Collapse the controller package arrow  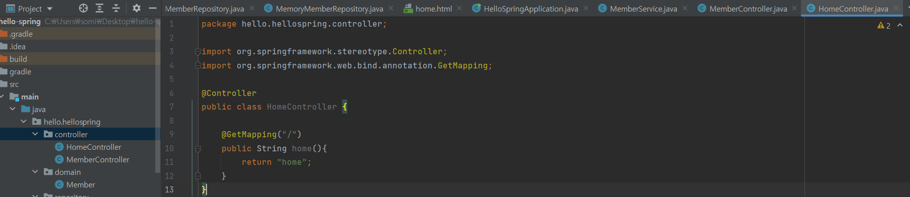pos(35,134)
